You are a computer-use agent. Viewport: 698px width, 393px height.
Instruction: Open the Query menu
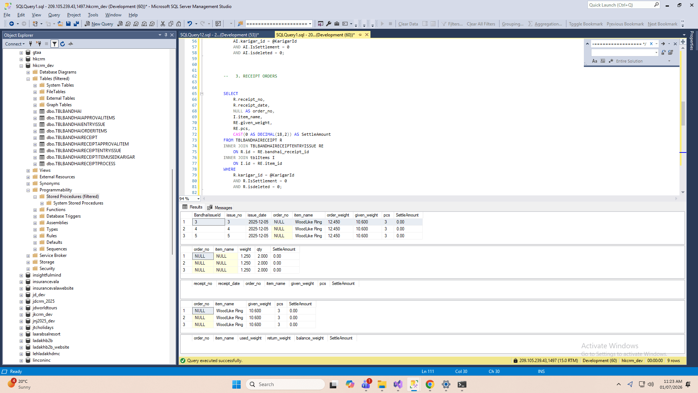54,15
